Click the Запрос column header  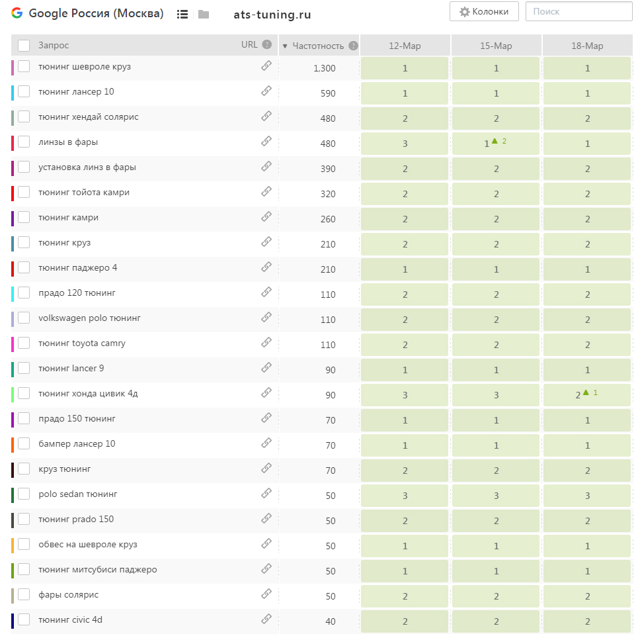[x=54, y=45]
